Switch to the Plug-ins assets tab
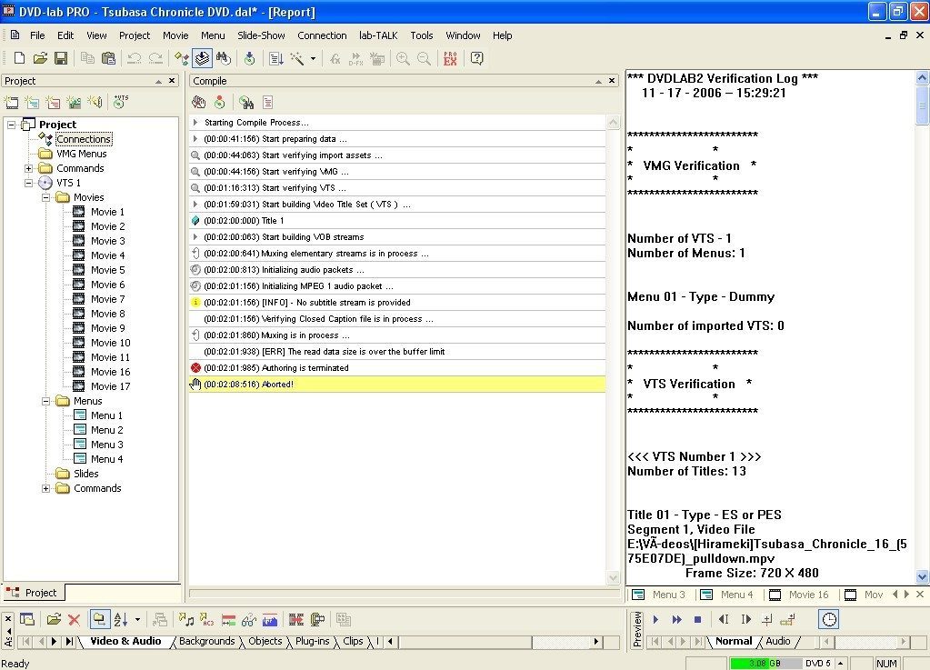This screenshot has height=670, width=930. coord(312,641)
